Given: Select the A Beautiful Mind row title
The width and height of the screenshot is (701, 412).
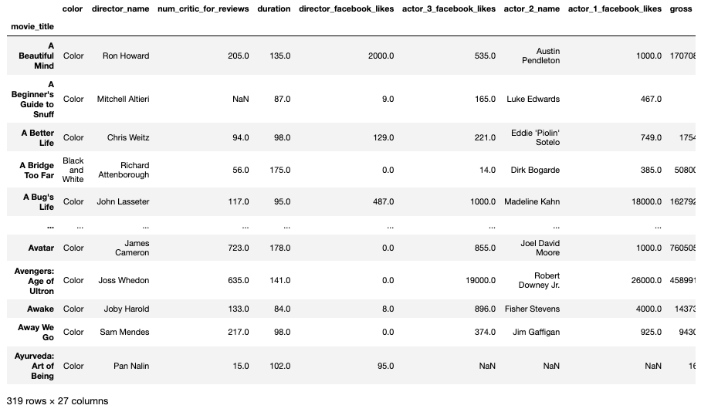Looking at the screenshot, I should point(36,56).
